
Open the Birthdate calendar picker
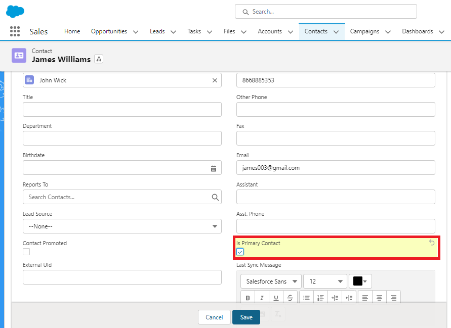pos(214,169)
